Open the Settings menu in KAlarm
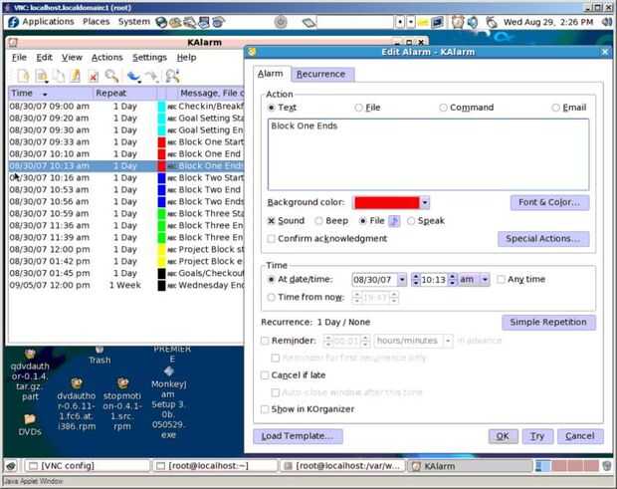Image resolution: width=617 pixels, height=489 pixels. pos(149,58)
